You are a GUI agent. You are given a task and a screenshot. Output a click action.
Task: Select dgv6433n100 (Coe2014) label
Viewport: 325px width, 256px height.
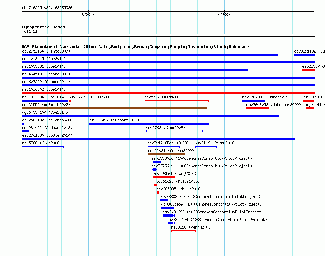45,112
